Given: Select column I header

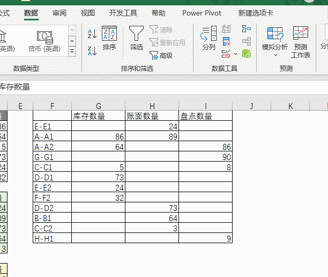Looking at the screenshot, I should tap(205, 106).
